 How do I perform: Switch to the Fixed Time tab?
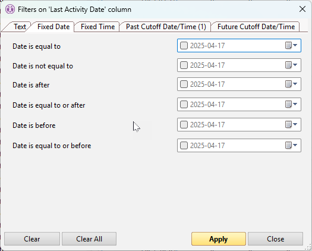coord(97,27)
